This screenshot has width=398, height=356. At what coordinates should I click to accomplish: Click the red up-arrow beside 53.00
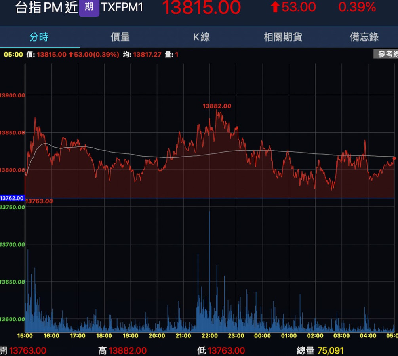[275, 7]
